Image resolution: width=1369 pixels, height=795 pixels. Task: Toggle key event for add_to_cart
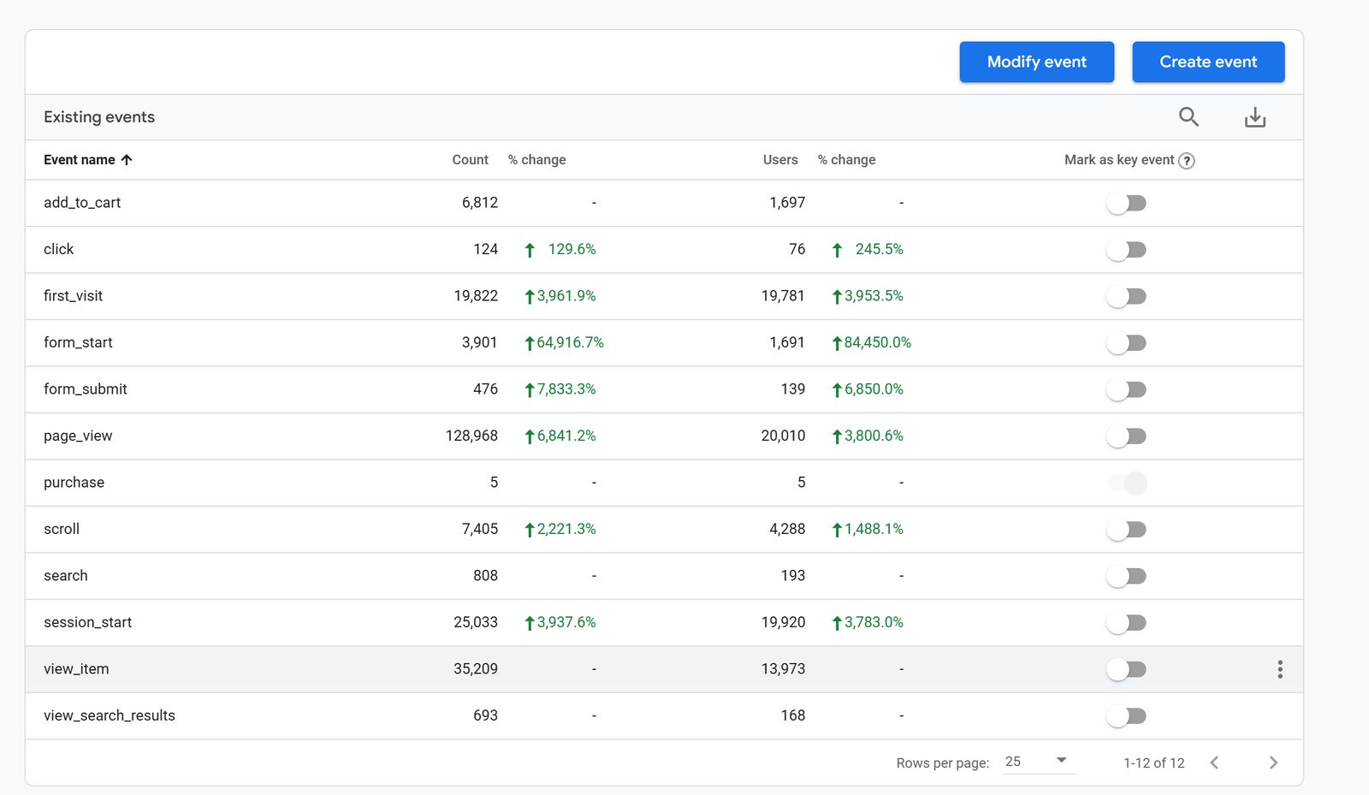1126,203
